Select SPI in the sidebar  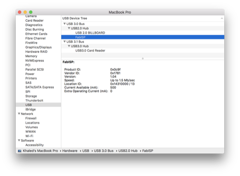tap(28, 91)
